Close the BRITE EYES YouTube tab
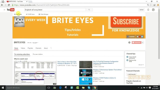160x90 pixels. coord(27,1)
